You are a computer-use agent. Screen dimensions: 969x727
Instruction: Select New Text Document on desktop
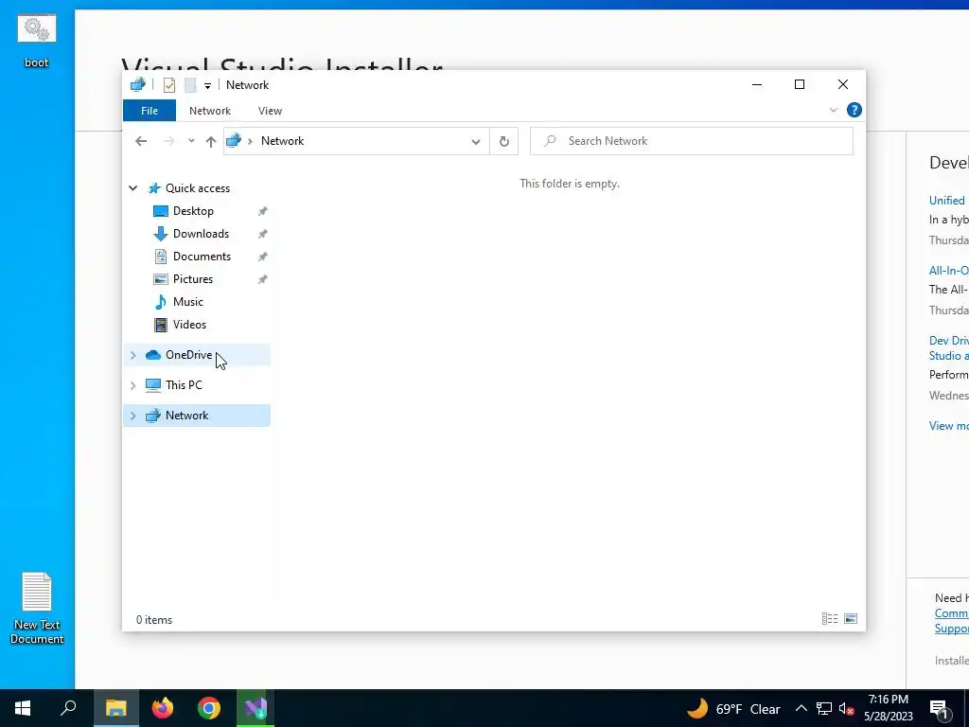[37, 609]
